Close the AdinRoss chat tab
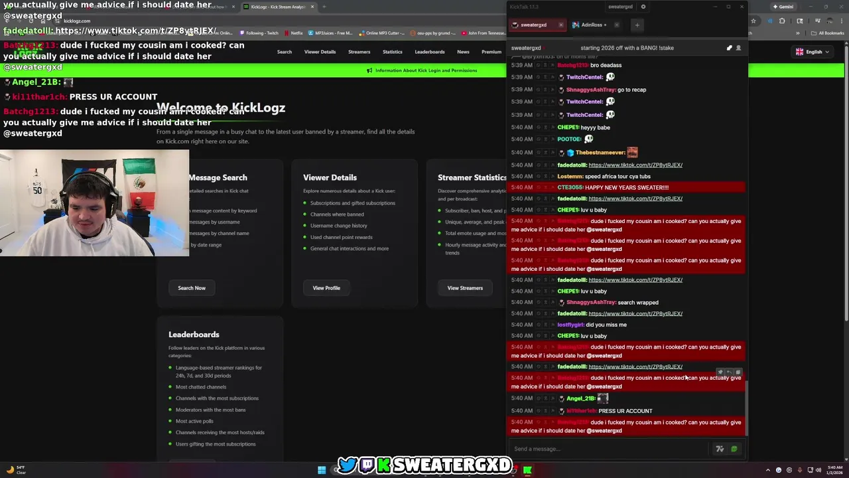Image resolution: width=849 pixels, height=478 pixels. tap(616, 25)
